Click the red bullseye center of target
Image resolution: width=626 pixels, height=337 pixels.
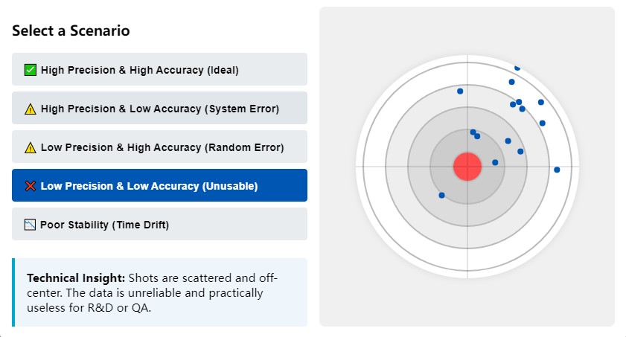click(x=467, y=166)
